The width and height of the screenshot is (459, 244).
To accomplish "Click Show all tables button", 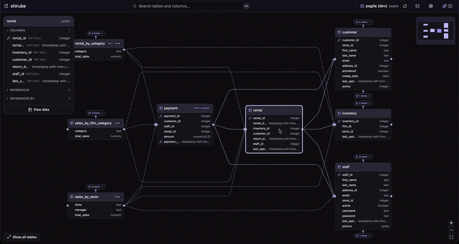I will click(x=22, y=237).
